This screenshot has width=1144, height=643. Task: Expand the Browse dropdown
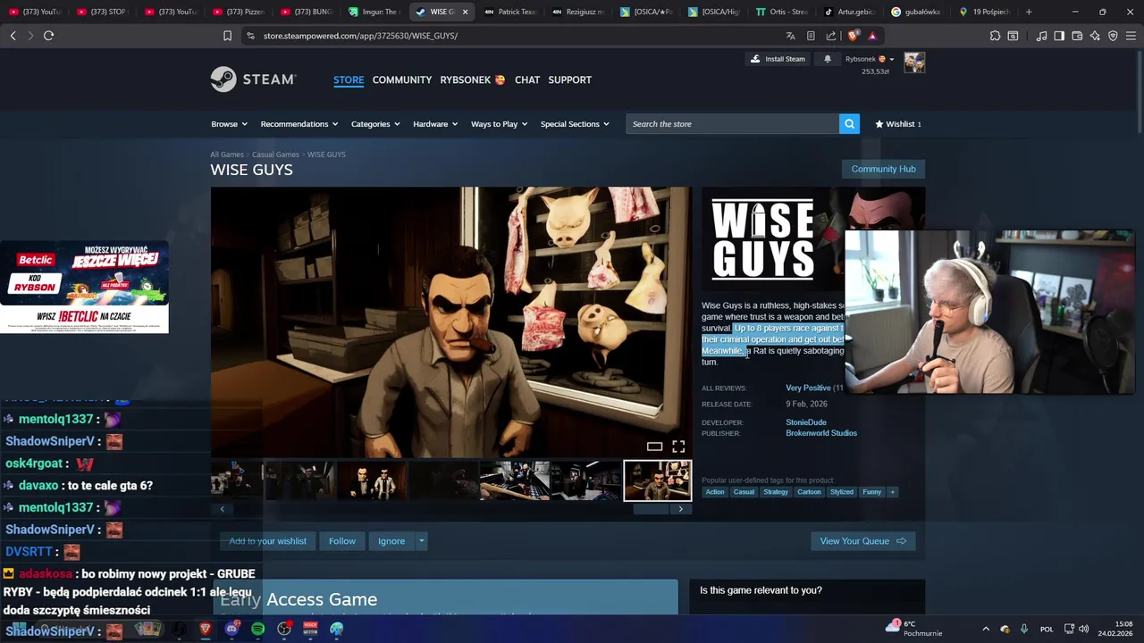pyautogui.click(x=229, y=124)
